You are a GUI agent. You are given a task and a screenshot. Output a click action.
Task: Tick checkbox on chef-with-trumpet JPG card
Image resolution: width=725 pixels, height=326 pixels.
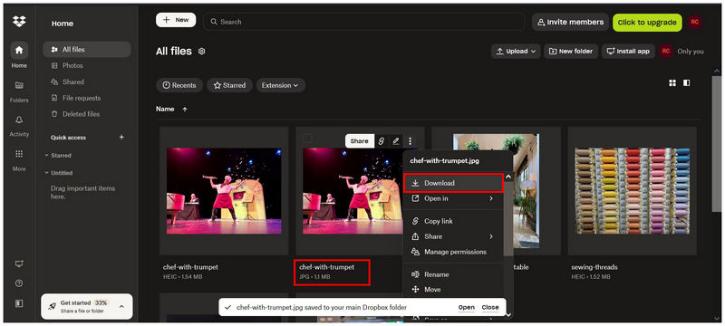(307, 139)
